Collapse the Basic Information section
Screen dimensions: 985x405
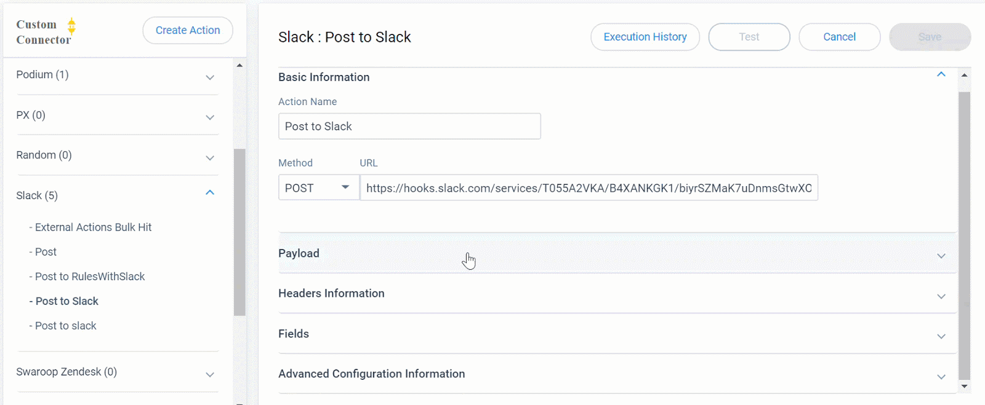click(941, 74)
